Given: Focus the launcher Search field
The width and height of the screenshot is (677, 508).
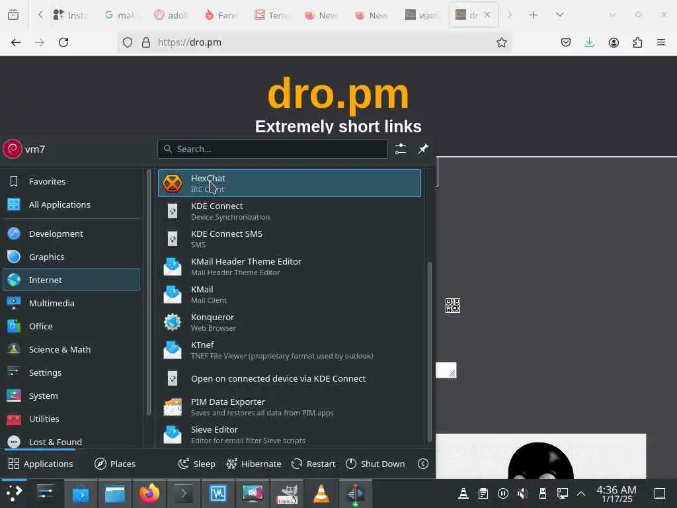Looking at the screenshot, I should tap(272, 149).
